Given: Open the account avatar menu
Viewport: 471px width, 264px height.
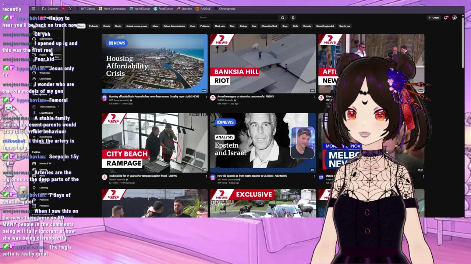Looking at the screenshot, I should point(454,18).
